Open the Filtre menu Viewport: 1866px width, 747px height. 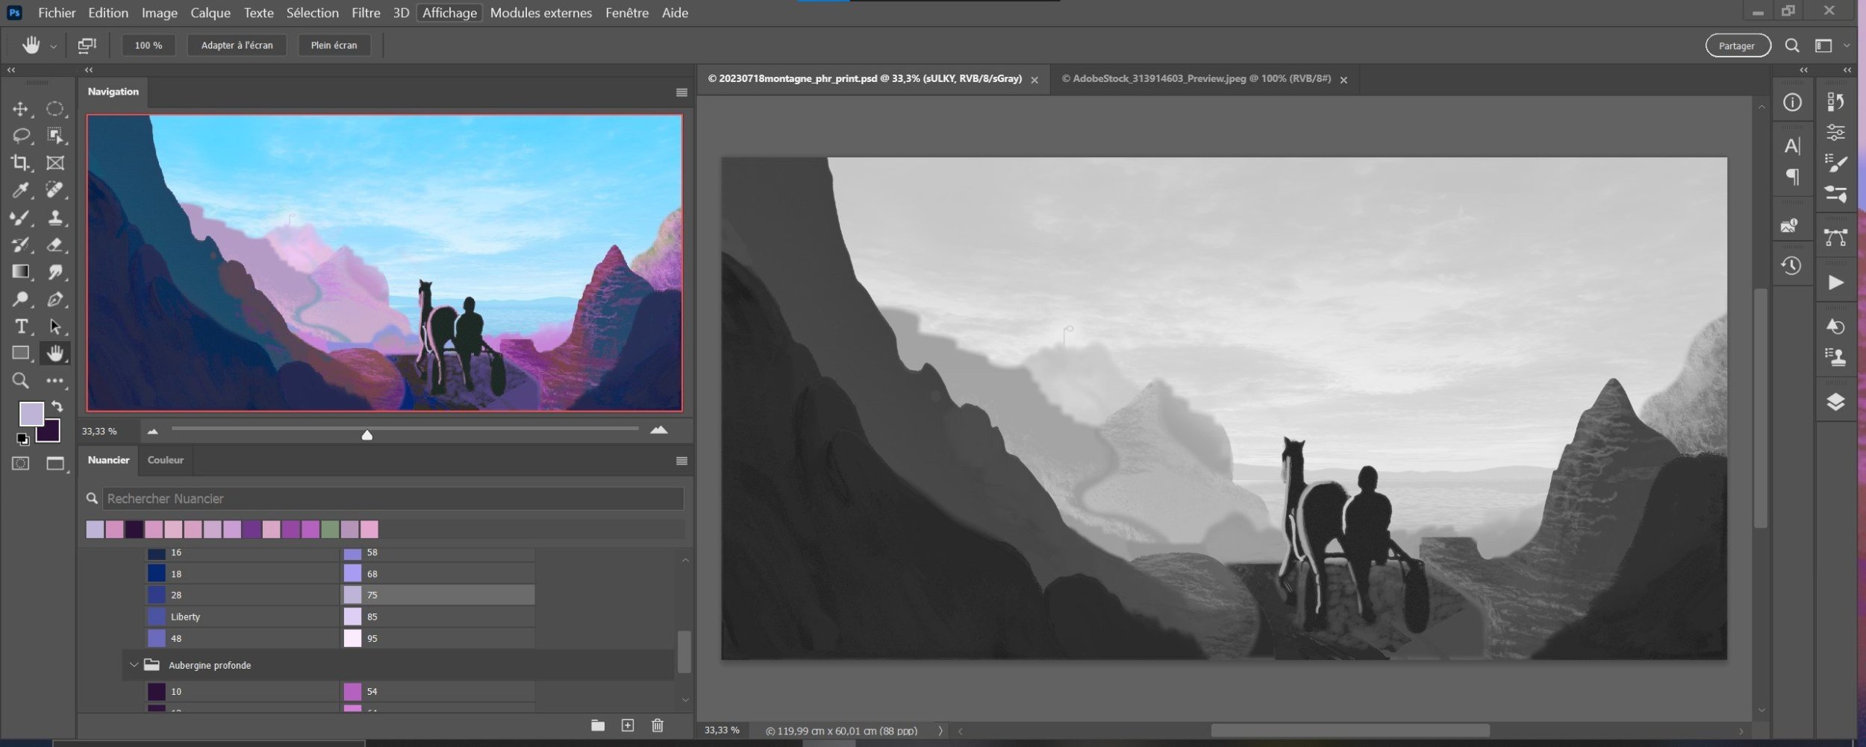click(366, 13)
